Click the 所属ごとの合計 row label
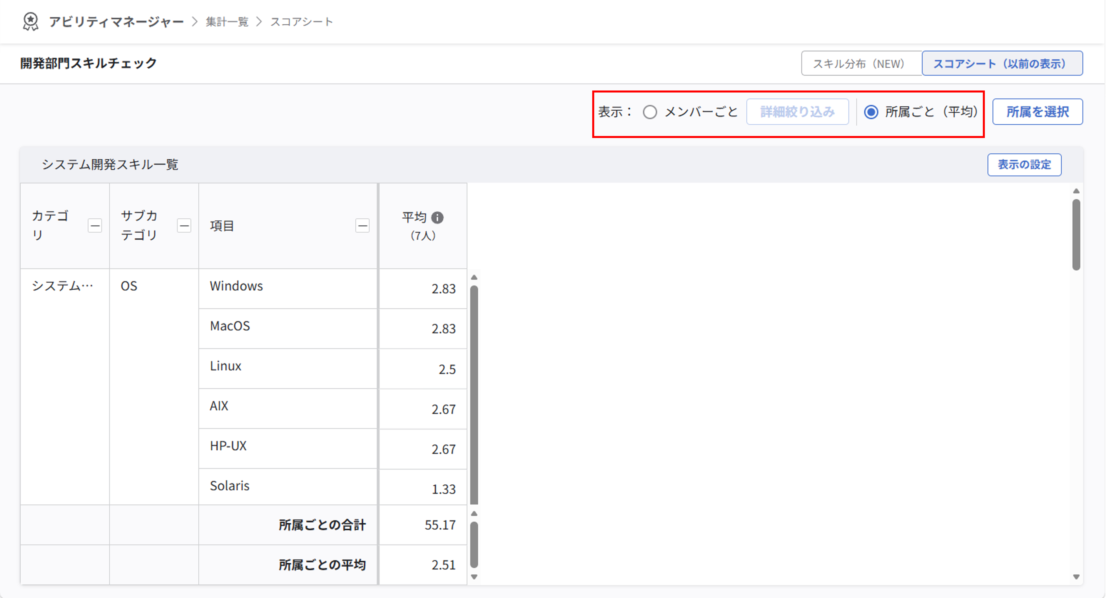The width and height of the screenshot is (1106, 598). [x=322, y=525]
